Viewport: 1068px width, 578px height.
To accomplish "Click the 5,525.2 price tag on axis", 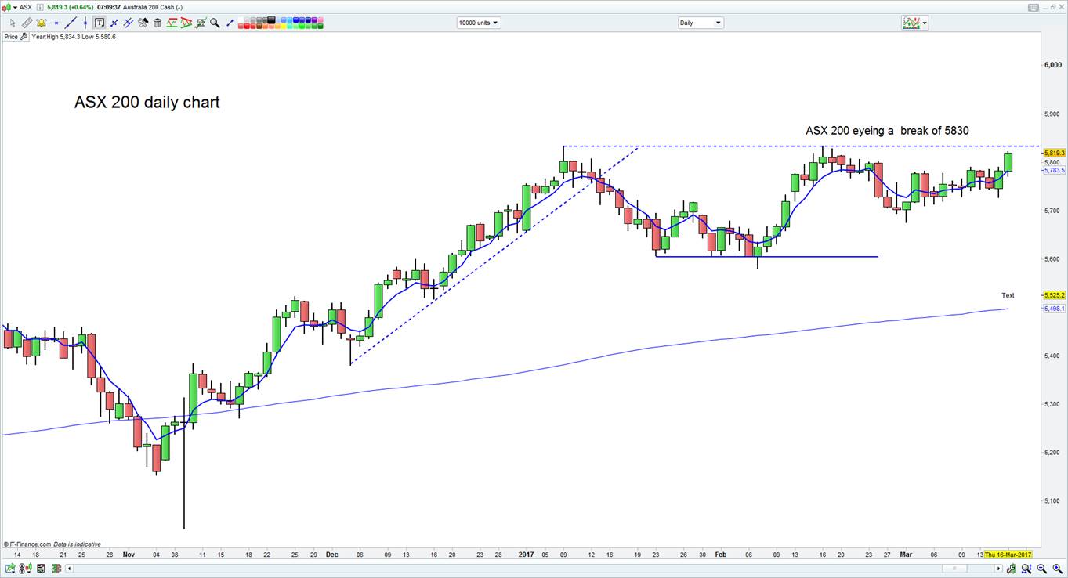I will point(1054,295).
